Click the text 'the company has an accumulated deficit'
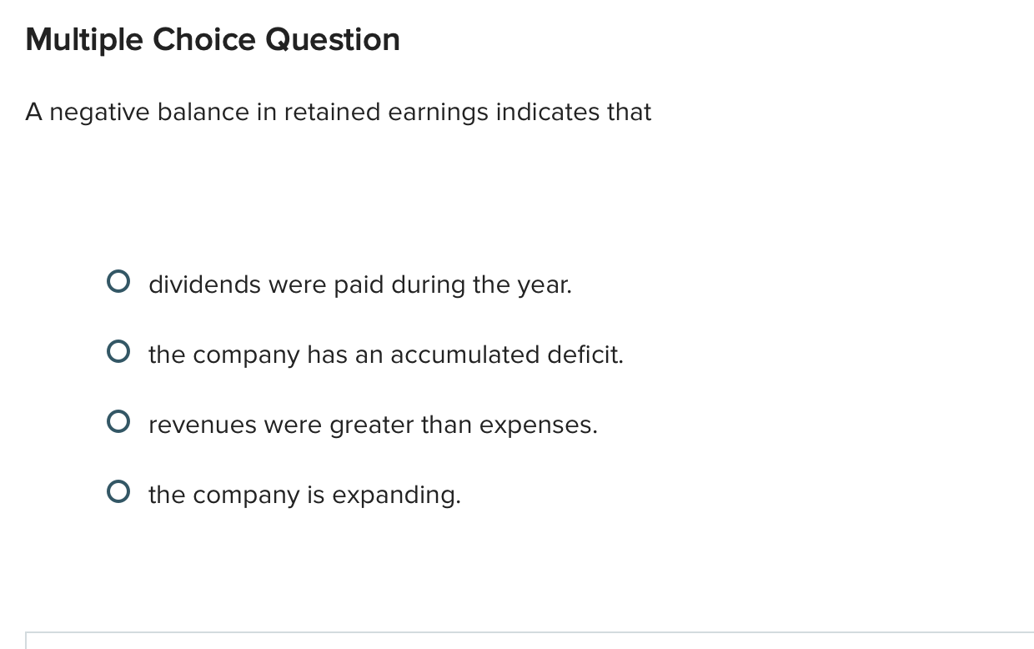This screenshot has height=649, width=1034. 385,355
